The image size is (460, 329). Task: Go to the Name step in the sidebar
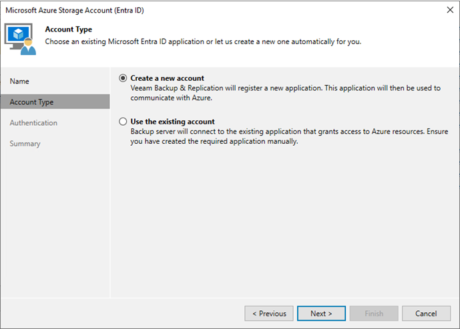pyautogui.click(x=19, y=81)
